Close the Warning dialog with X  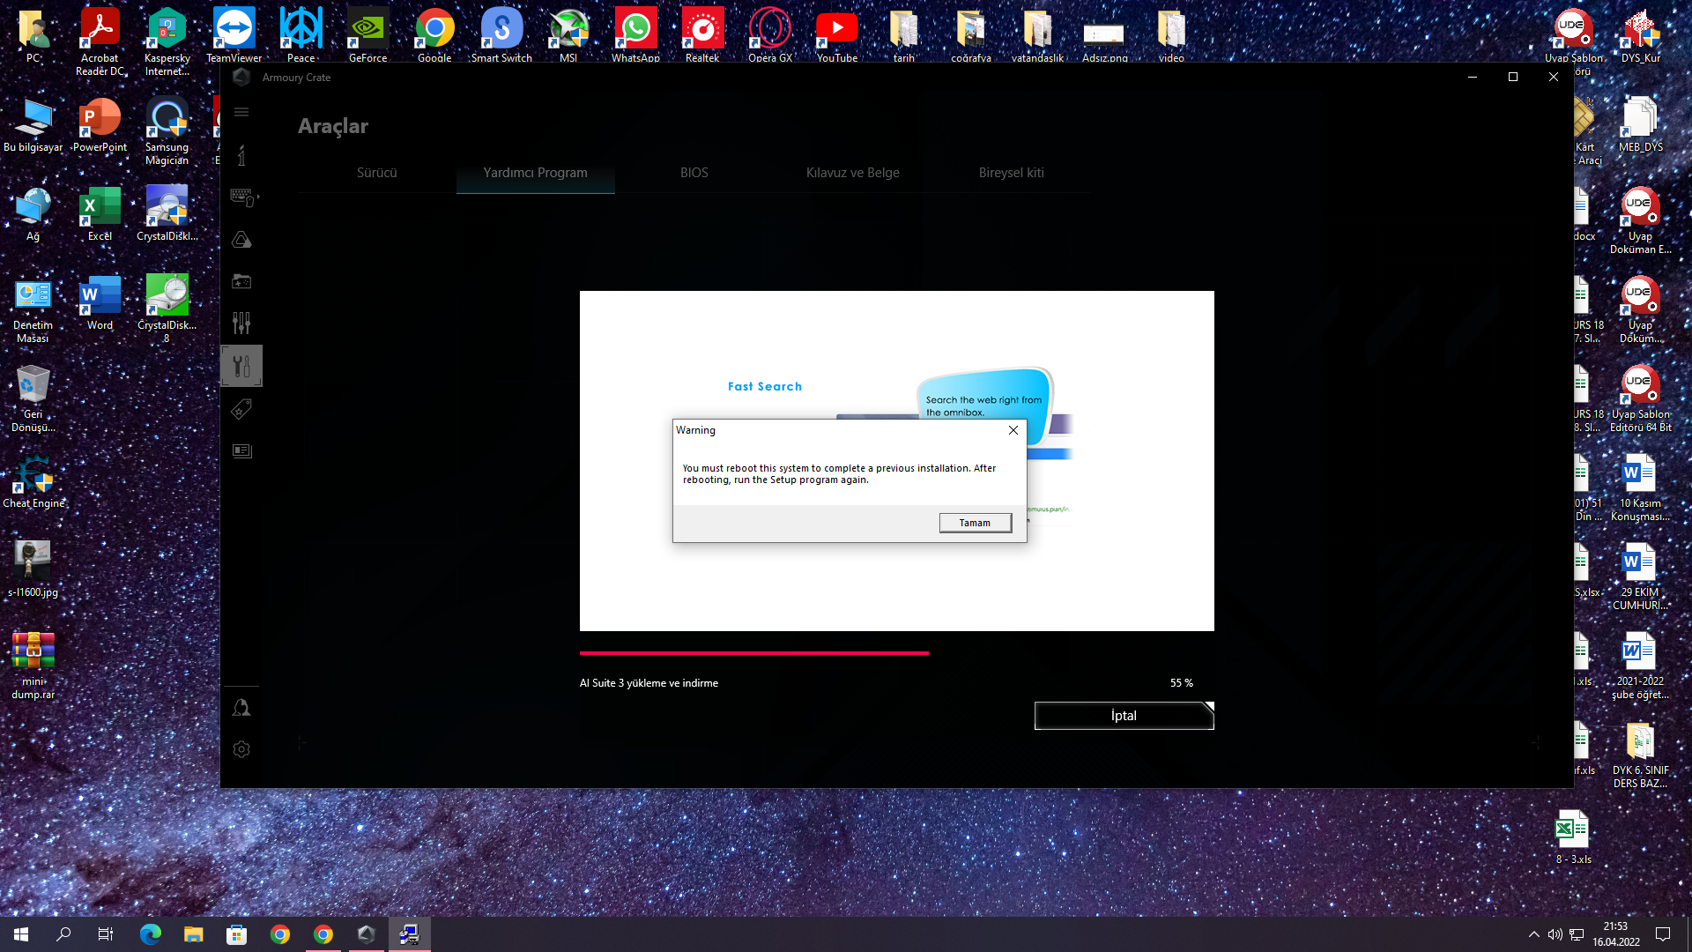[1013, 430]
